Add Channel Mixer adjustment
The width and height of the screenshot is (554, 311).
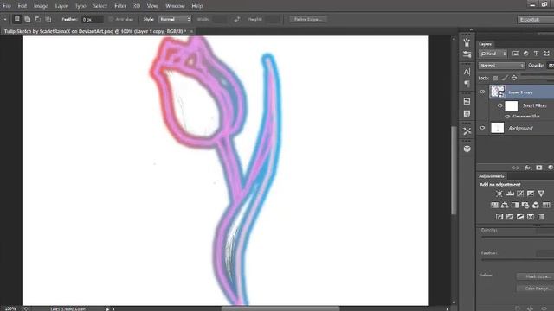pos(536,205)
